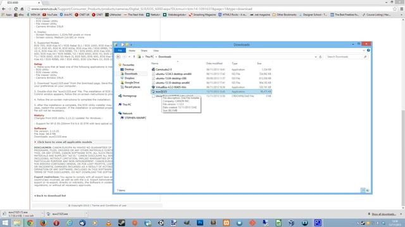Open Photoshop from the taskbar
Screen dimensions: 405x227
click(x=200, y=223)
